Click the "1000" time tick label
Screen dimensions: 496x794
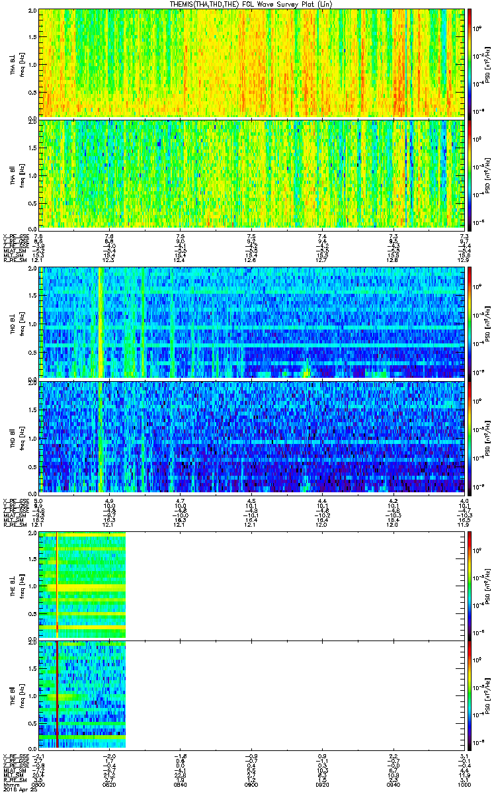click(x=464, y=783)
